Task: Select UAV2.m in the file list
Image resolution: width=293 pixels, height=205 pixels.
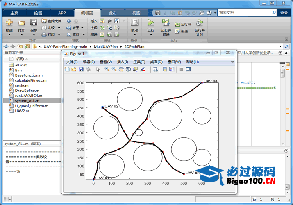Action: 22,111
